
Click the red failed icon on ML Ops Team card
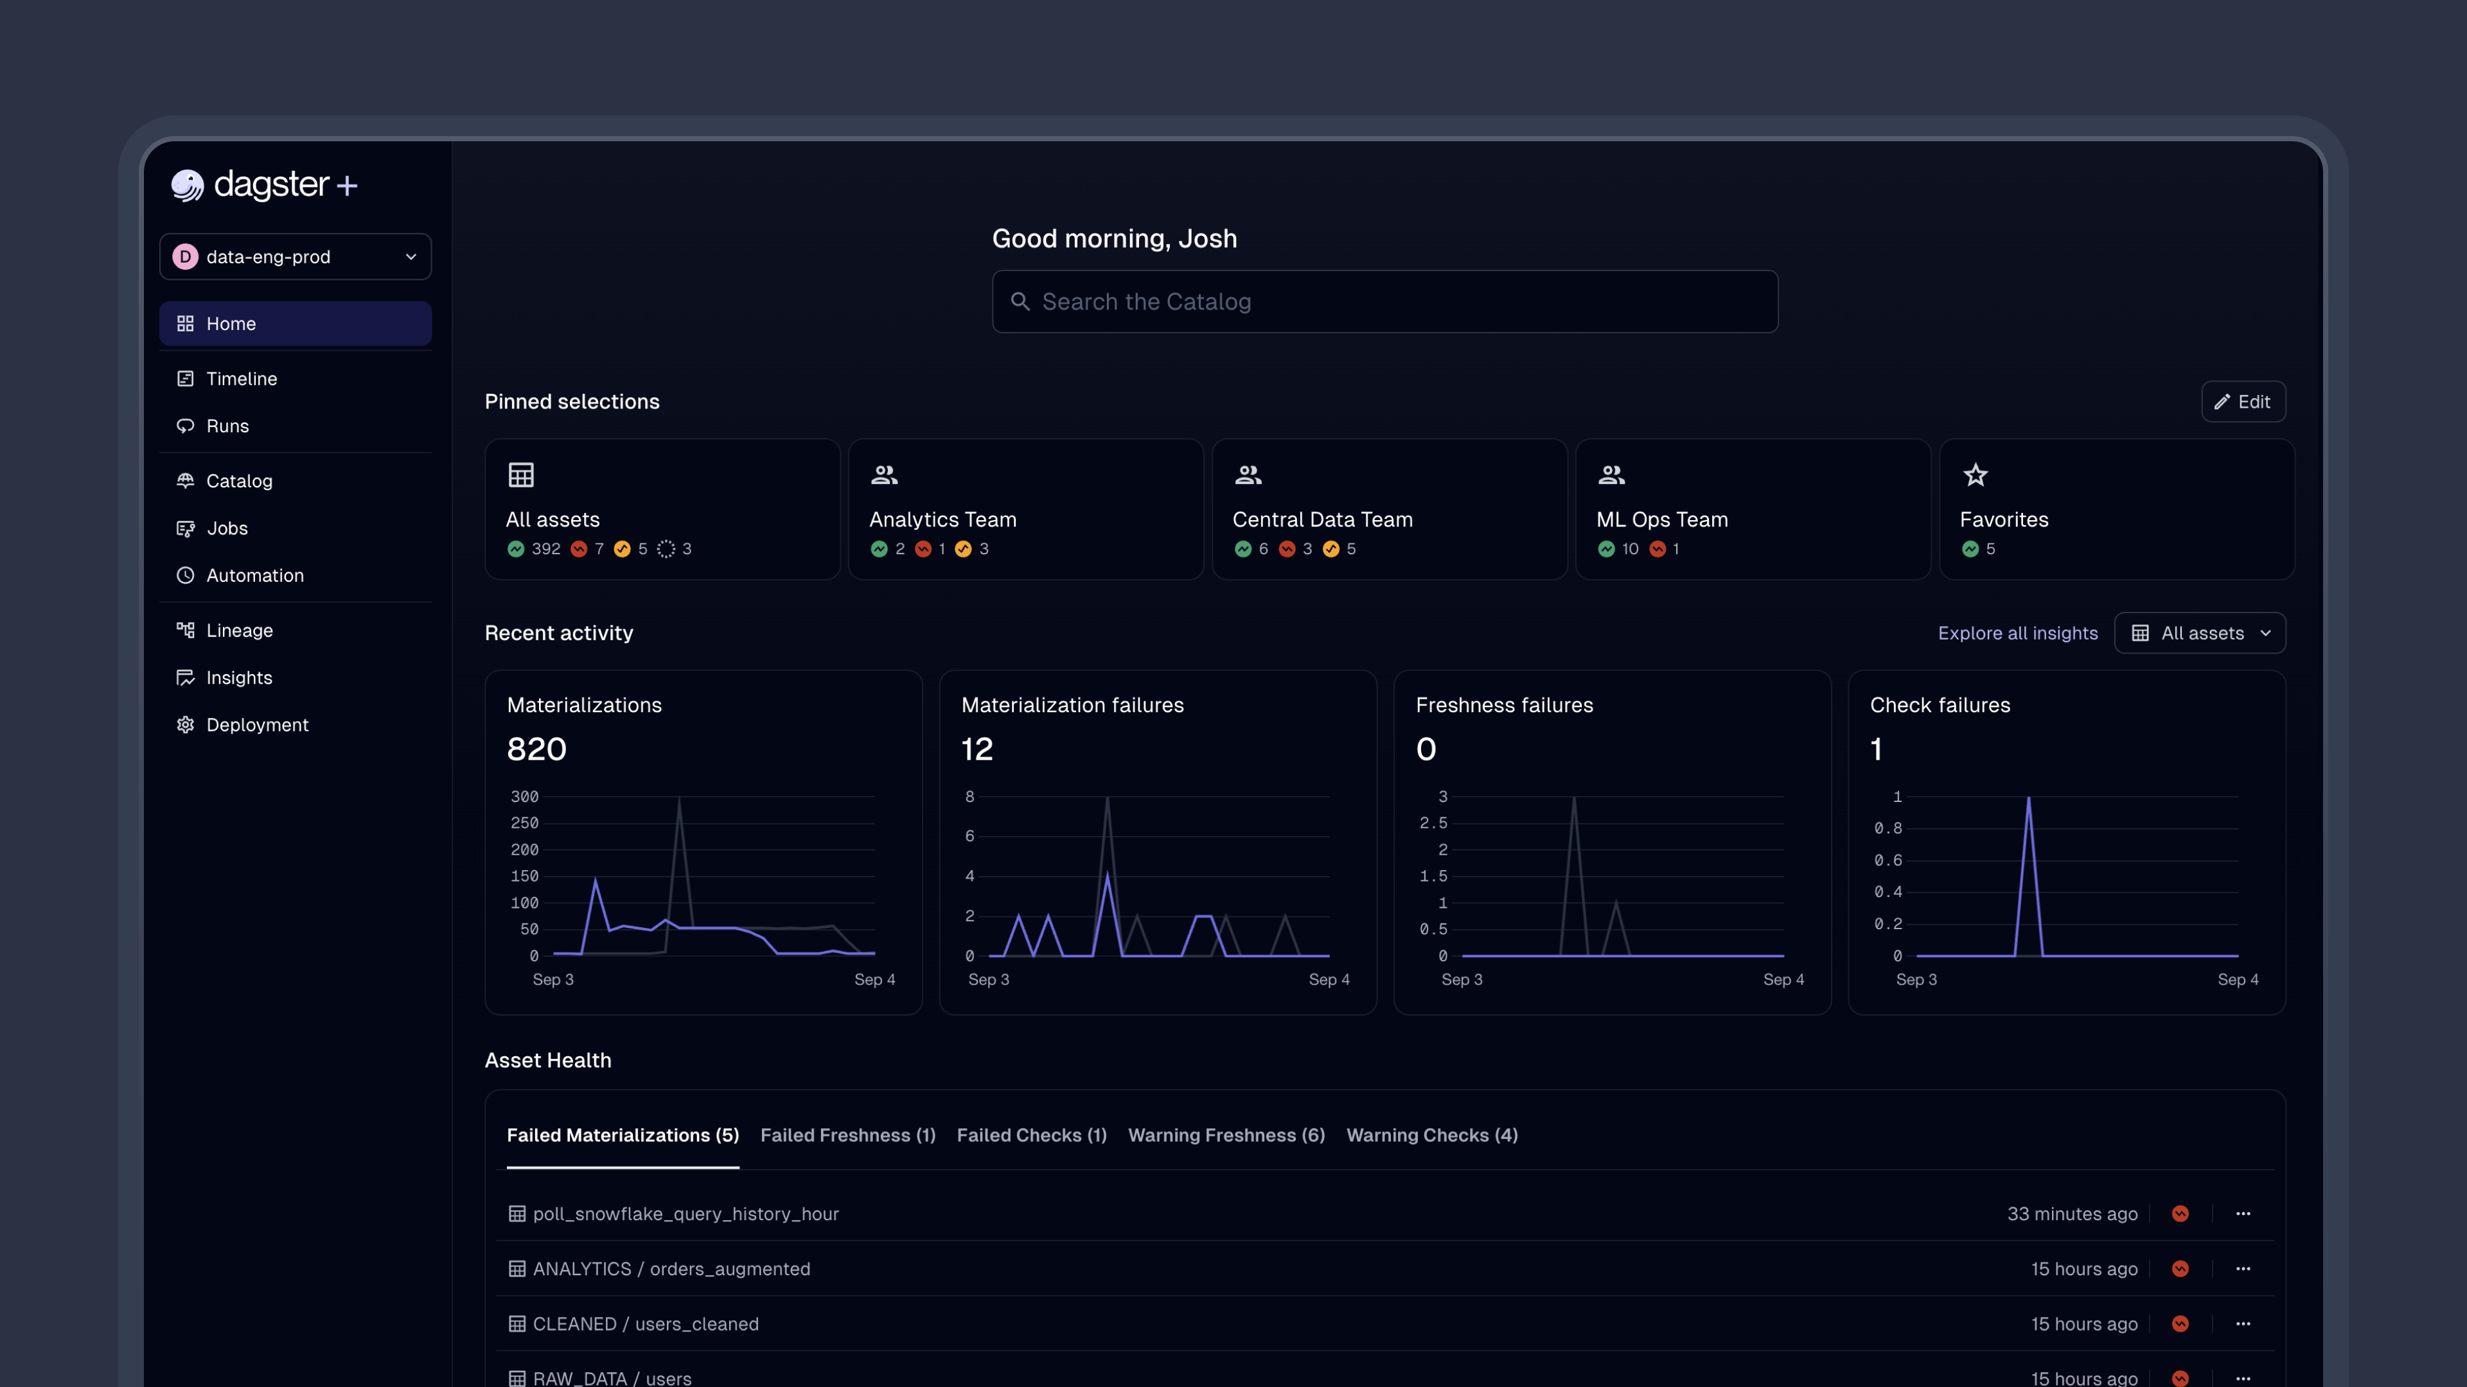(1658, 548)
